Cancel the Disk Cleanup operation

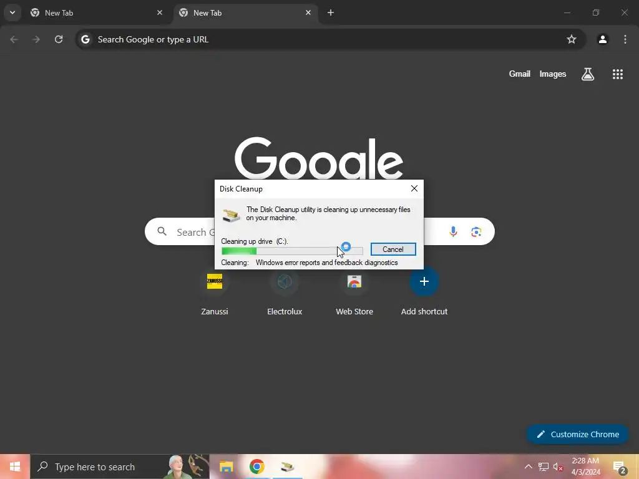pyautogui.click(x=393, y=249)
